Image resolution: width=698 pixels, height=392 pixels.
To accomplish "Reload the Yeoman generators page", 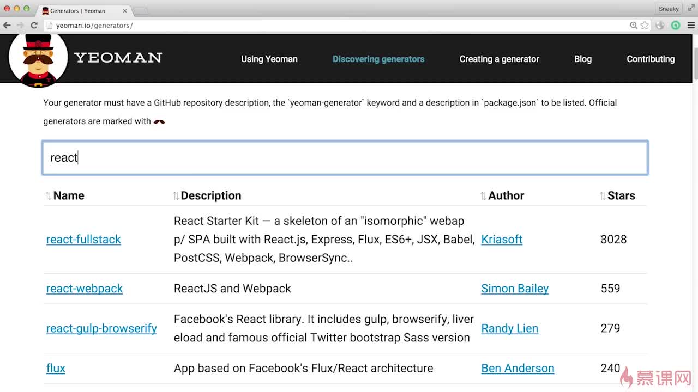I will click(x=34, y=26).
